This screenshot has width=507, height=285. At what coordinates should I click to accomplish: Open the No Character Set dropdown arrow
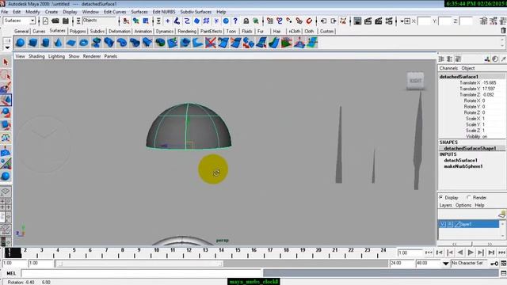[445, 264]
